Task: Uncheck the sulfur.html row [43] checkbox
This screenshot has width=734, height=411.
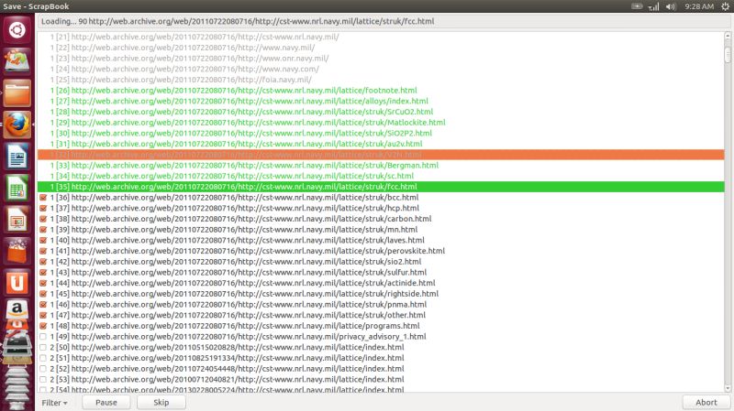Action: point(43,273)
